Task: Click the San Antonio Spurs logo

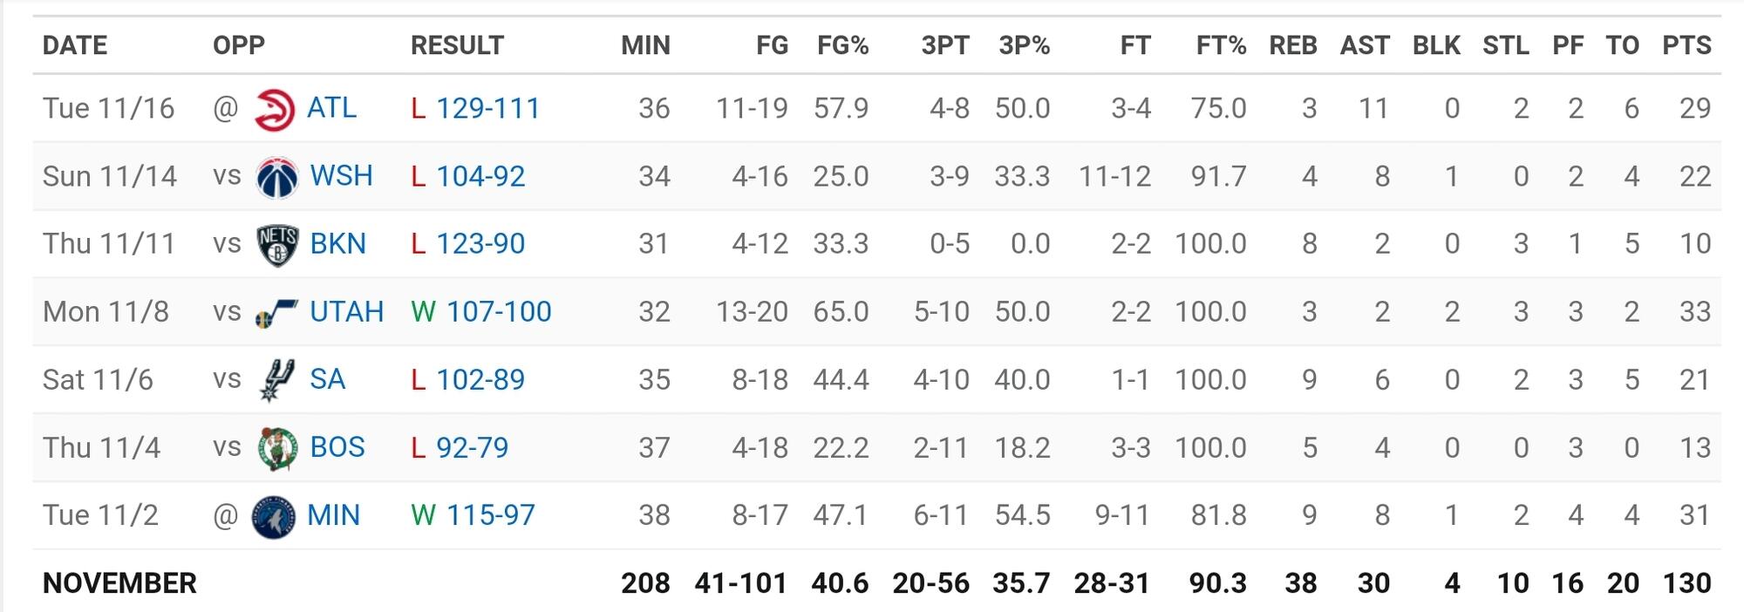Action: pos(277,380)
